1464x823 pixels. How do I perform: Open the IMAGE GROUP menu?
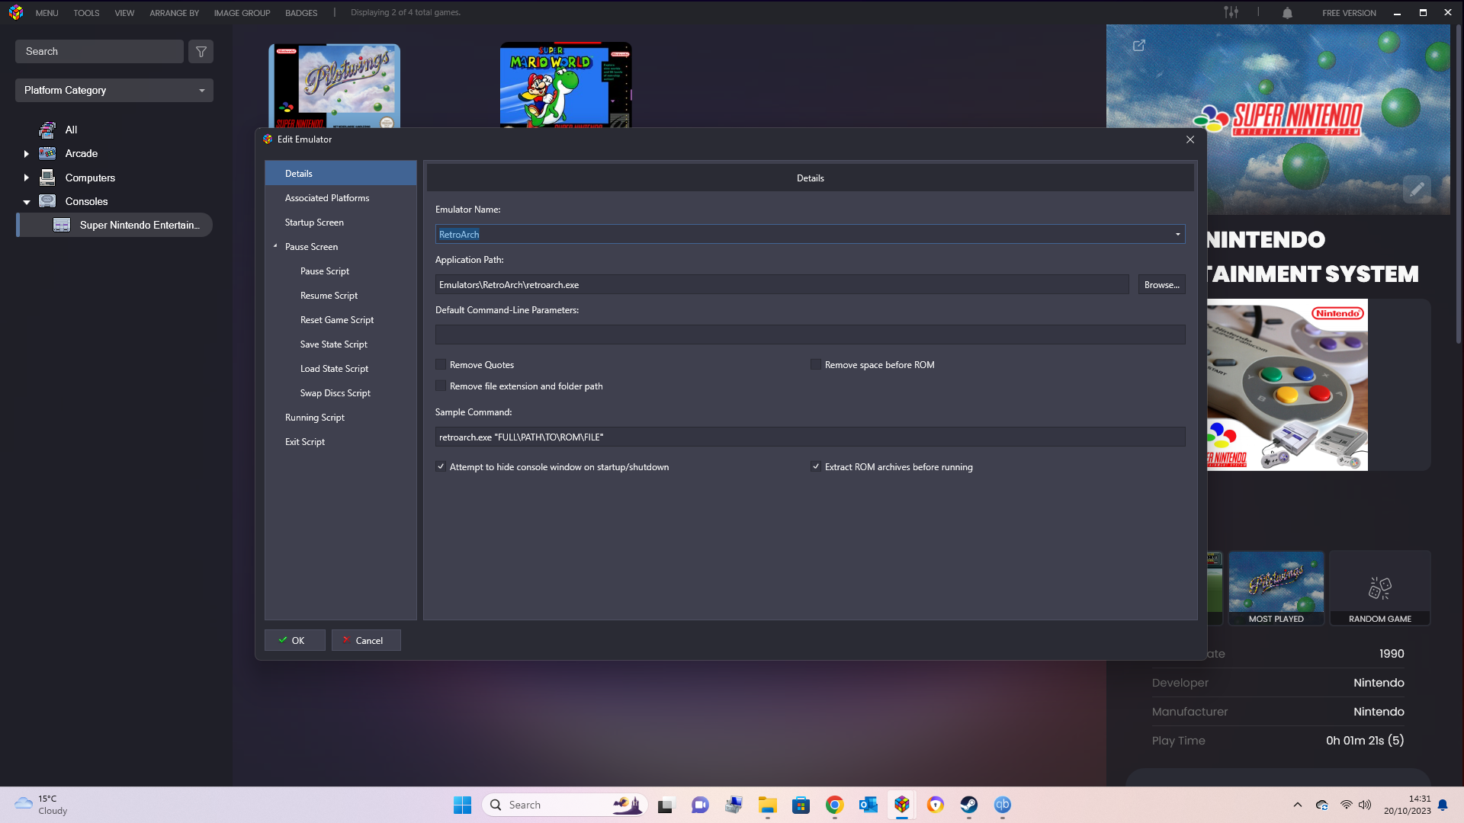(242, 13)
